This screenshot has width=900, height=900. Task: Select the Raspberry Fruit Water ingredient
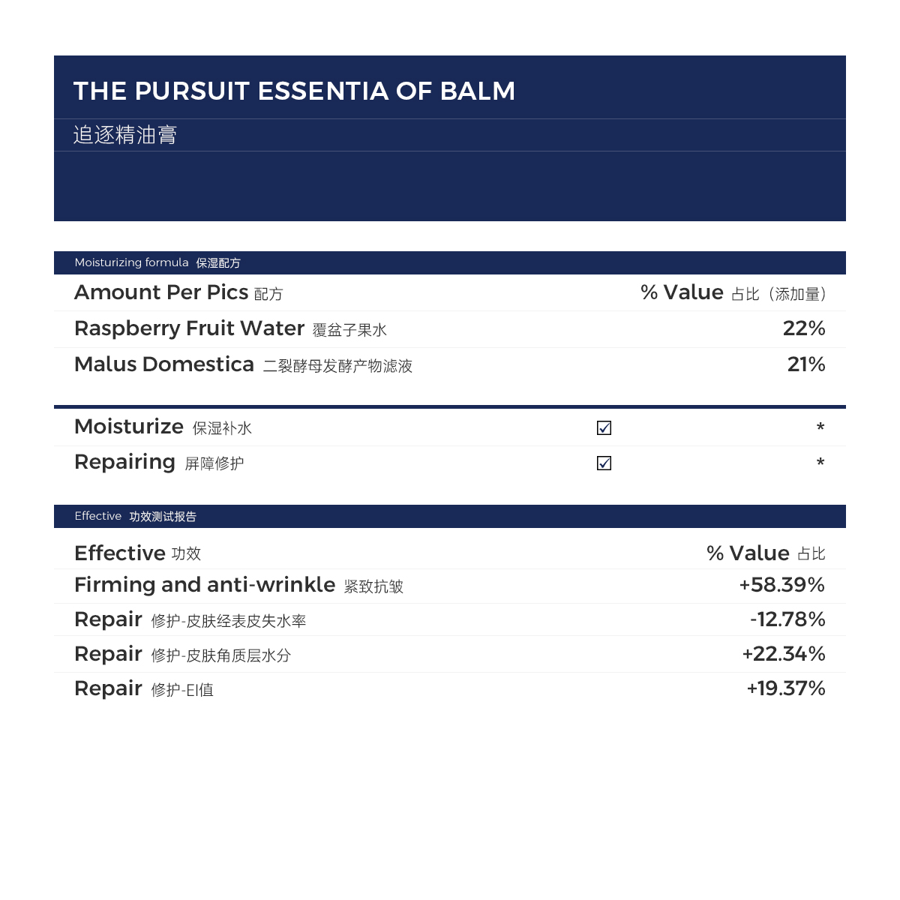click(x=230, y=328)
